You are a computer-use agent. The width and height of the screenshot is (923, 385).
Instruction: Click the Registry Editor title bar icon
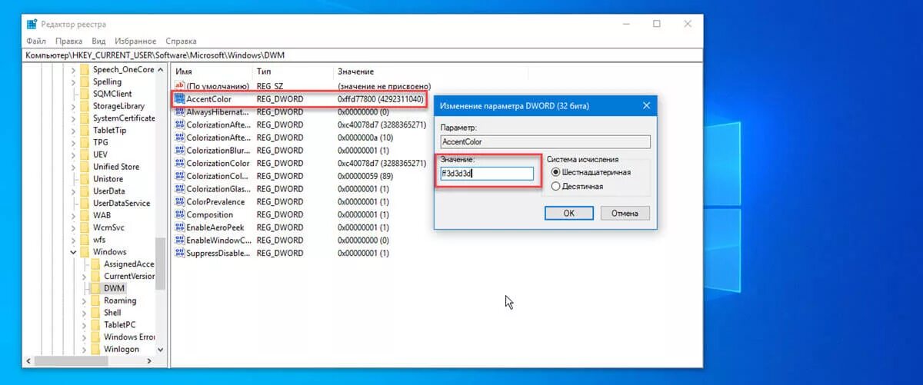pyautogui.click(x=32, y=24)
